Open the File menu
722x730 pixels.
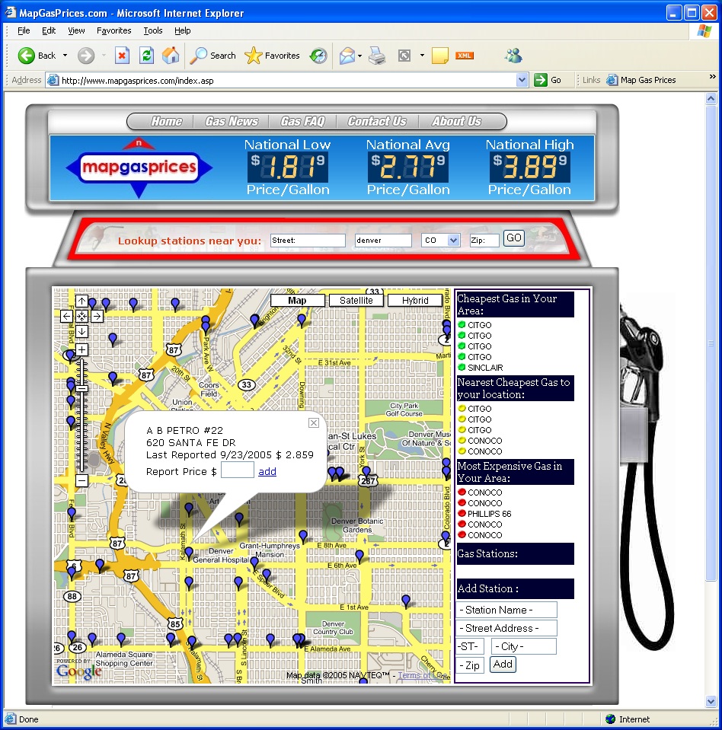point(24,30)
